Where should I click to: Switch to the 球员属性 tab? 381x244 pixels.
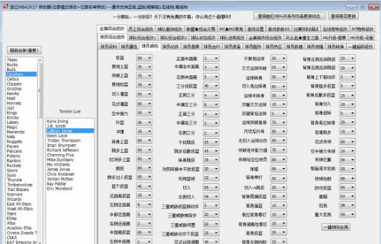click(129, 46)
